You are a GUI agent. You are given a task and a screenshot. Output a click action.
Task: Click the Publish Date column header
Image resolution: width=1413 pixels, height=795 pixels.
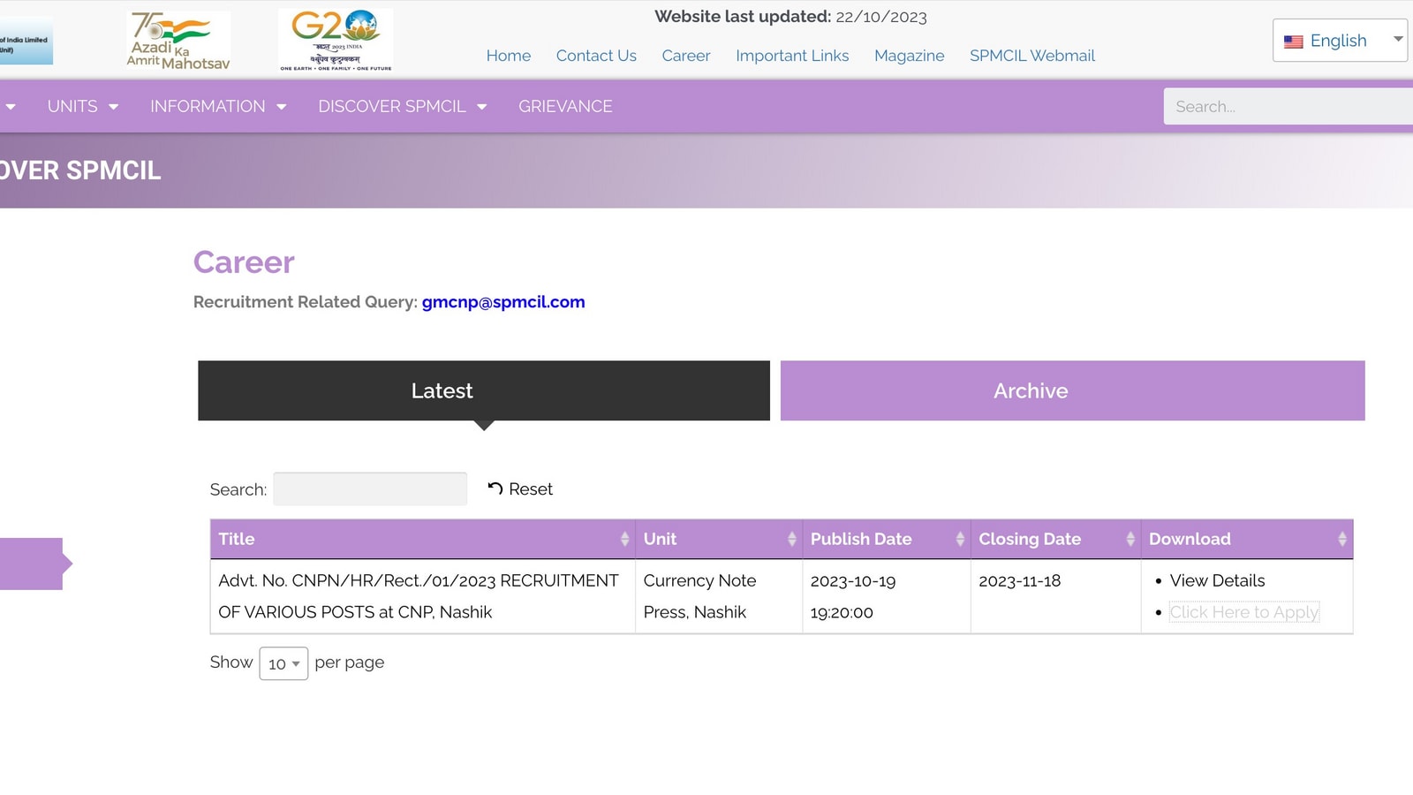pyautogui.click(x=887, y=539)
